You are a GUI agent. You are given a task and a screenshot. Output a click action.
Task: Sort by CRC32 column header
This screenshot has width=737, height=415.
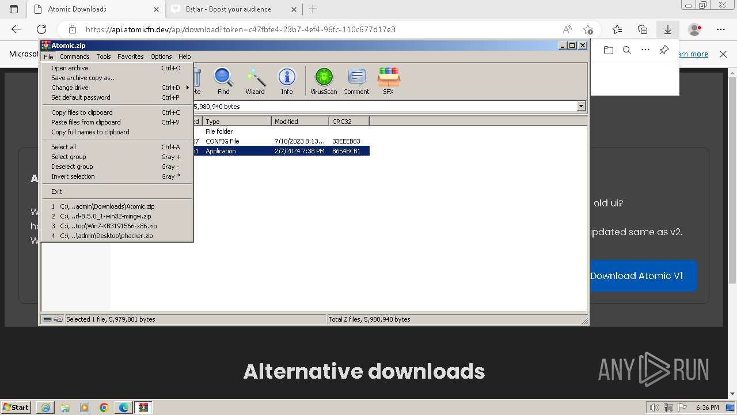[349, 121]
